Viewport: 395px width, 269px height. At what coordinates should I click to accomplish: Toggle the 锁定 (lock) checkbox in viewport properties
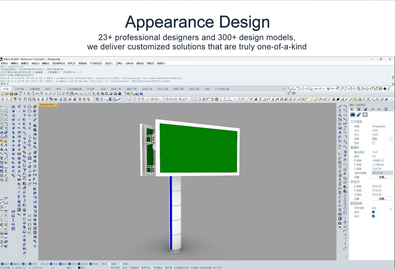(x=373, y=143)
